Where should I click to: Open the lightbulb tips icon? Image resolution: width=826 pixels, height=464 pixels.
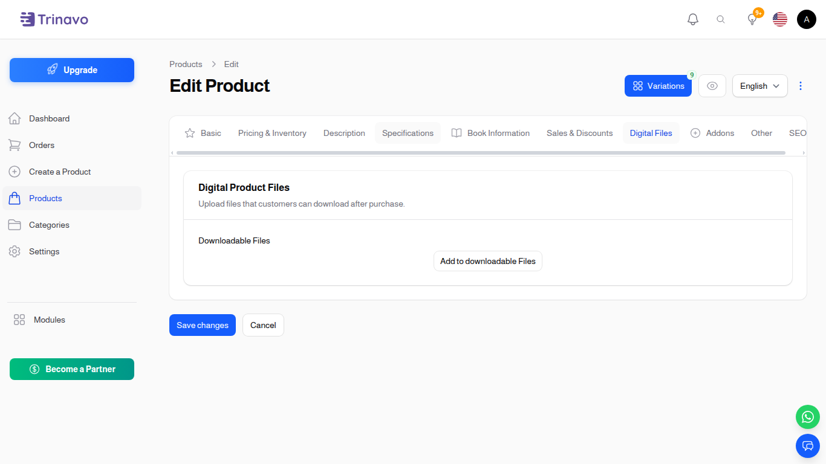point(752,19)
